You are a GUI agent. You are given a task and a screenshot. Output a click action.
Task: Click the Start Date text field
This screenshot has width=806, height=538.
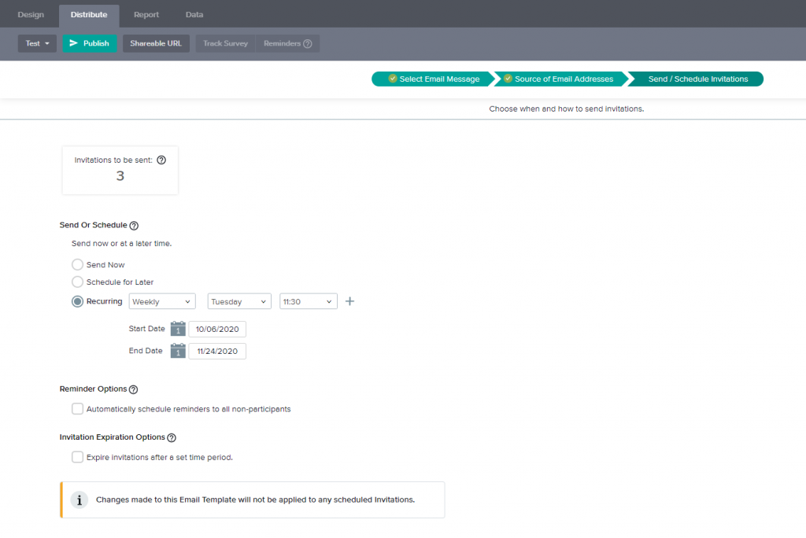click(x=216, y=328)
